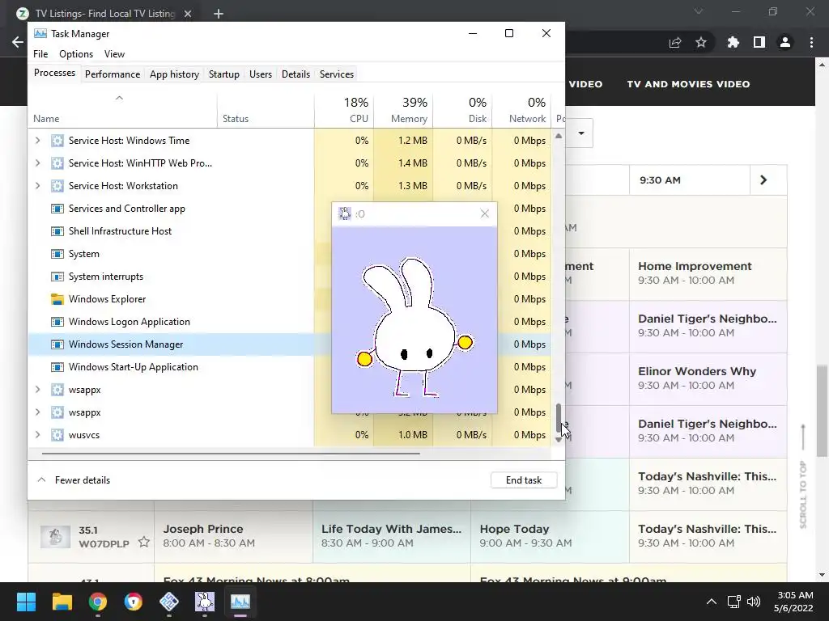Image resolution: width=829 pixels, height=621 pixels.
Task: Open File Explorer from the taskbar
Action: (x=62, y=602)
